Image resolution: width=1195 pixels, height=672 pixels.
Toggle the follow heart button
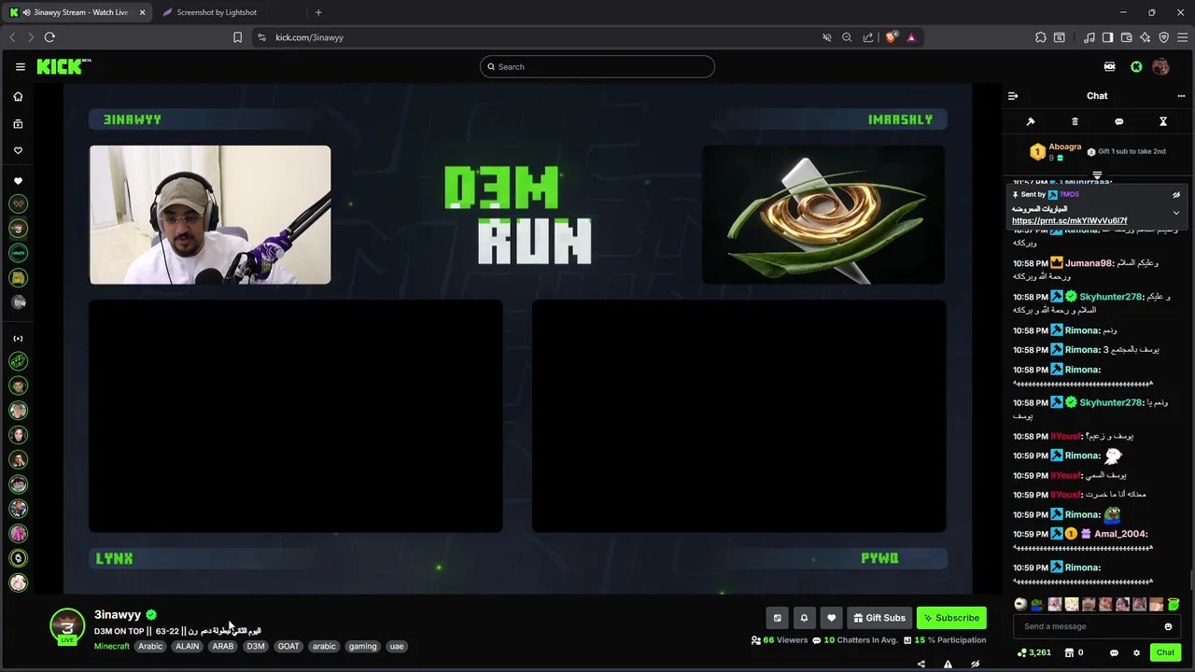pos(831,618)
